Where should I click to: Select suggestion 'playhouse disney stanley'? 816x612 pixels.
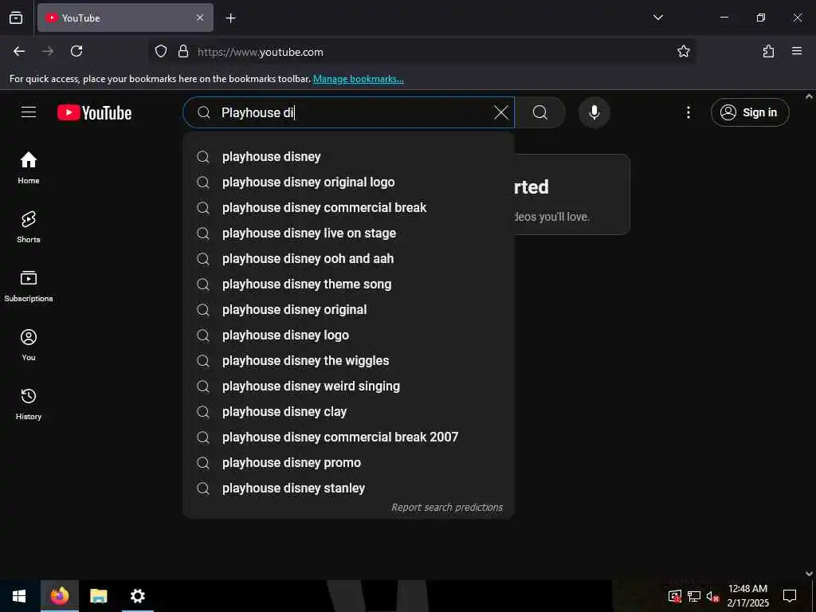349,488
